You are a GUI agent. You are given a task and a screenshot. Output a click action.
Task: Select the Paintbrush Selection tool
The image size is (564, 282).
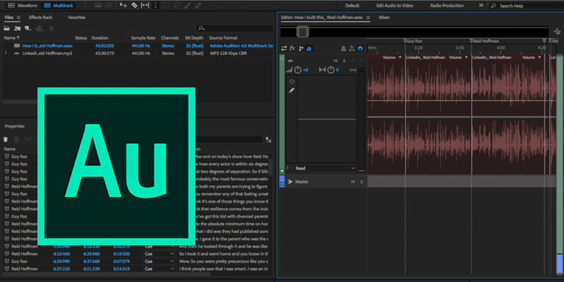point(187,5)
